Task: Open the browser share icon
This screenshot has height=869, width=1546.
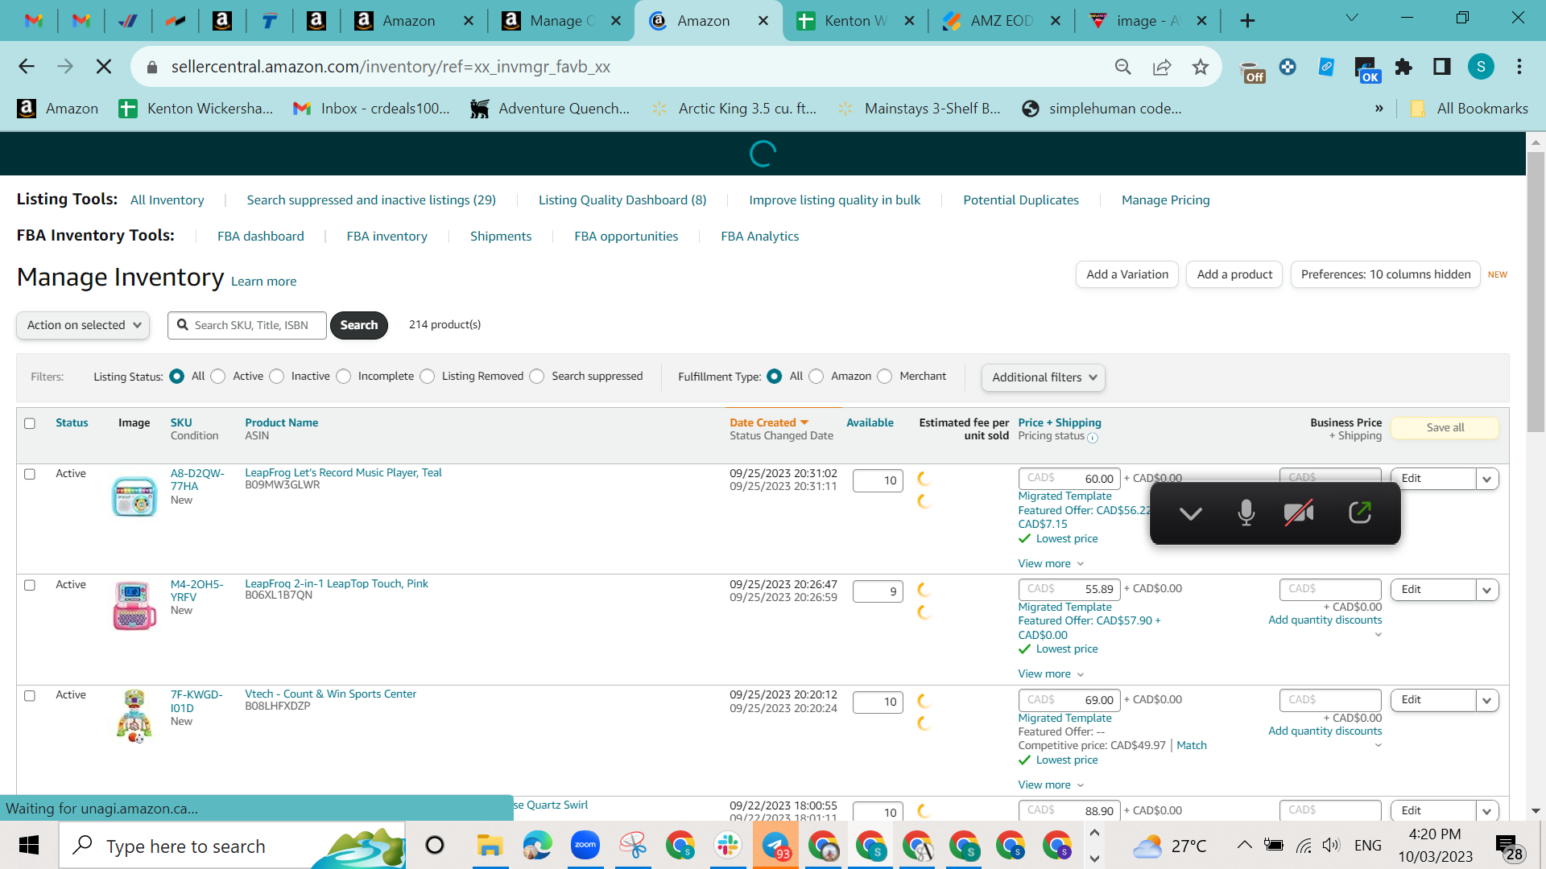Action: click(x=1162, y=67)
